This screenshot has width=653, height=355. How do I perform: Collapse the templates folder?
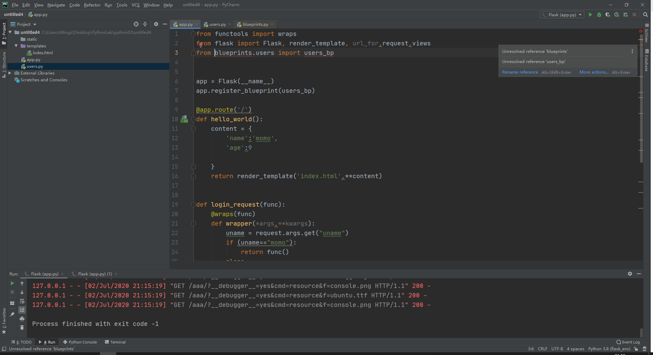click(x=16, y=46)
